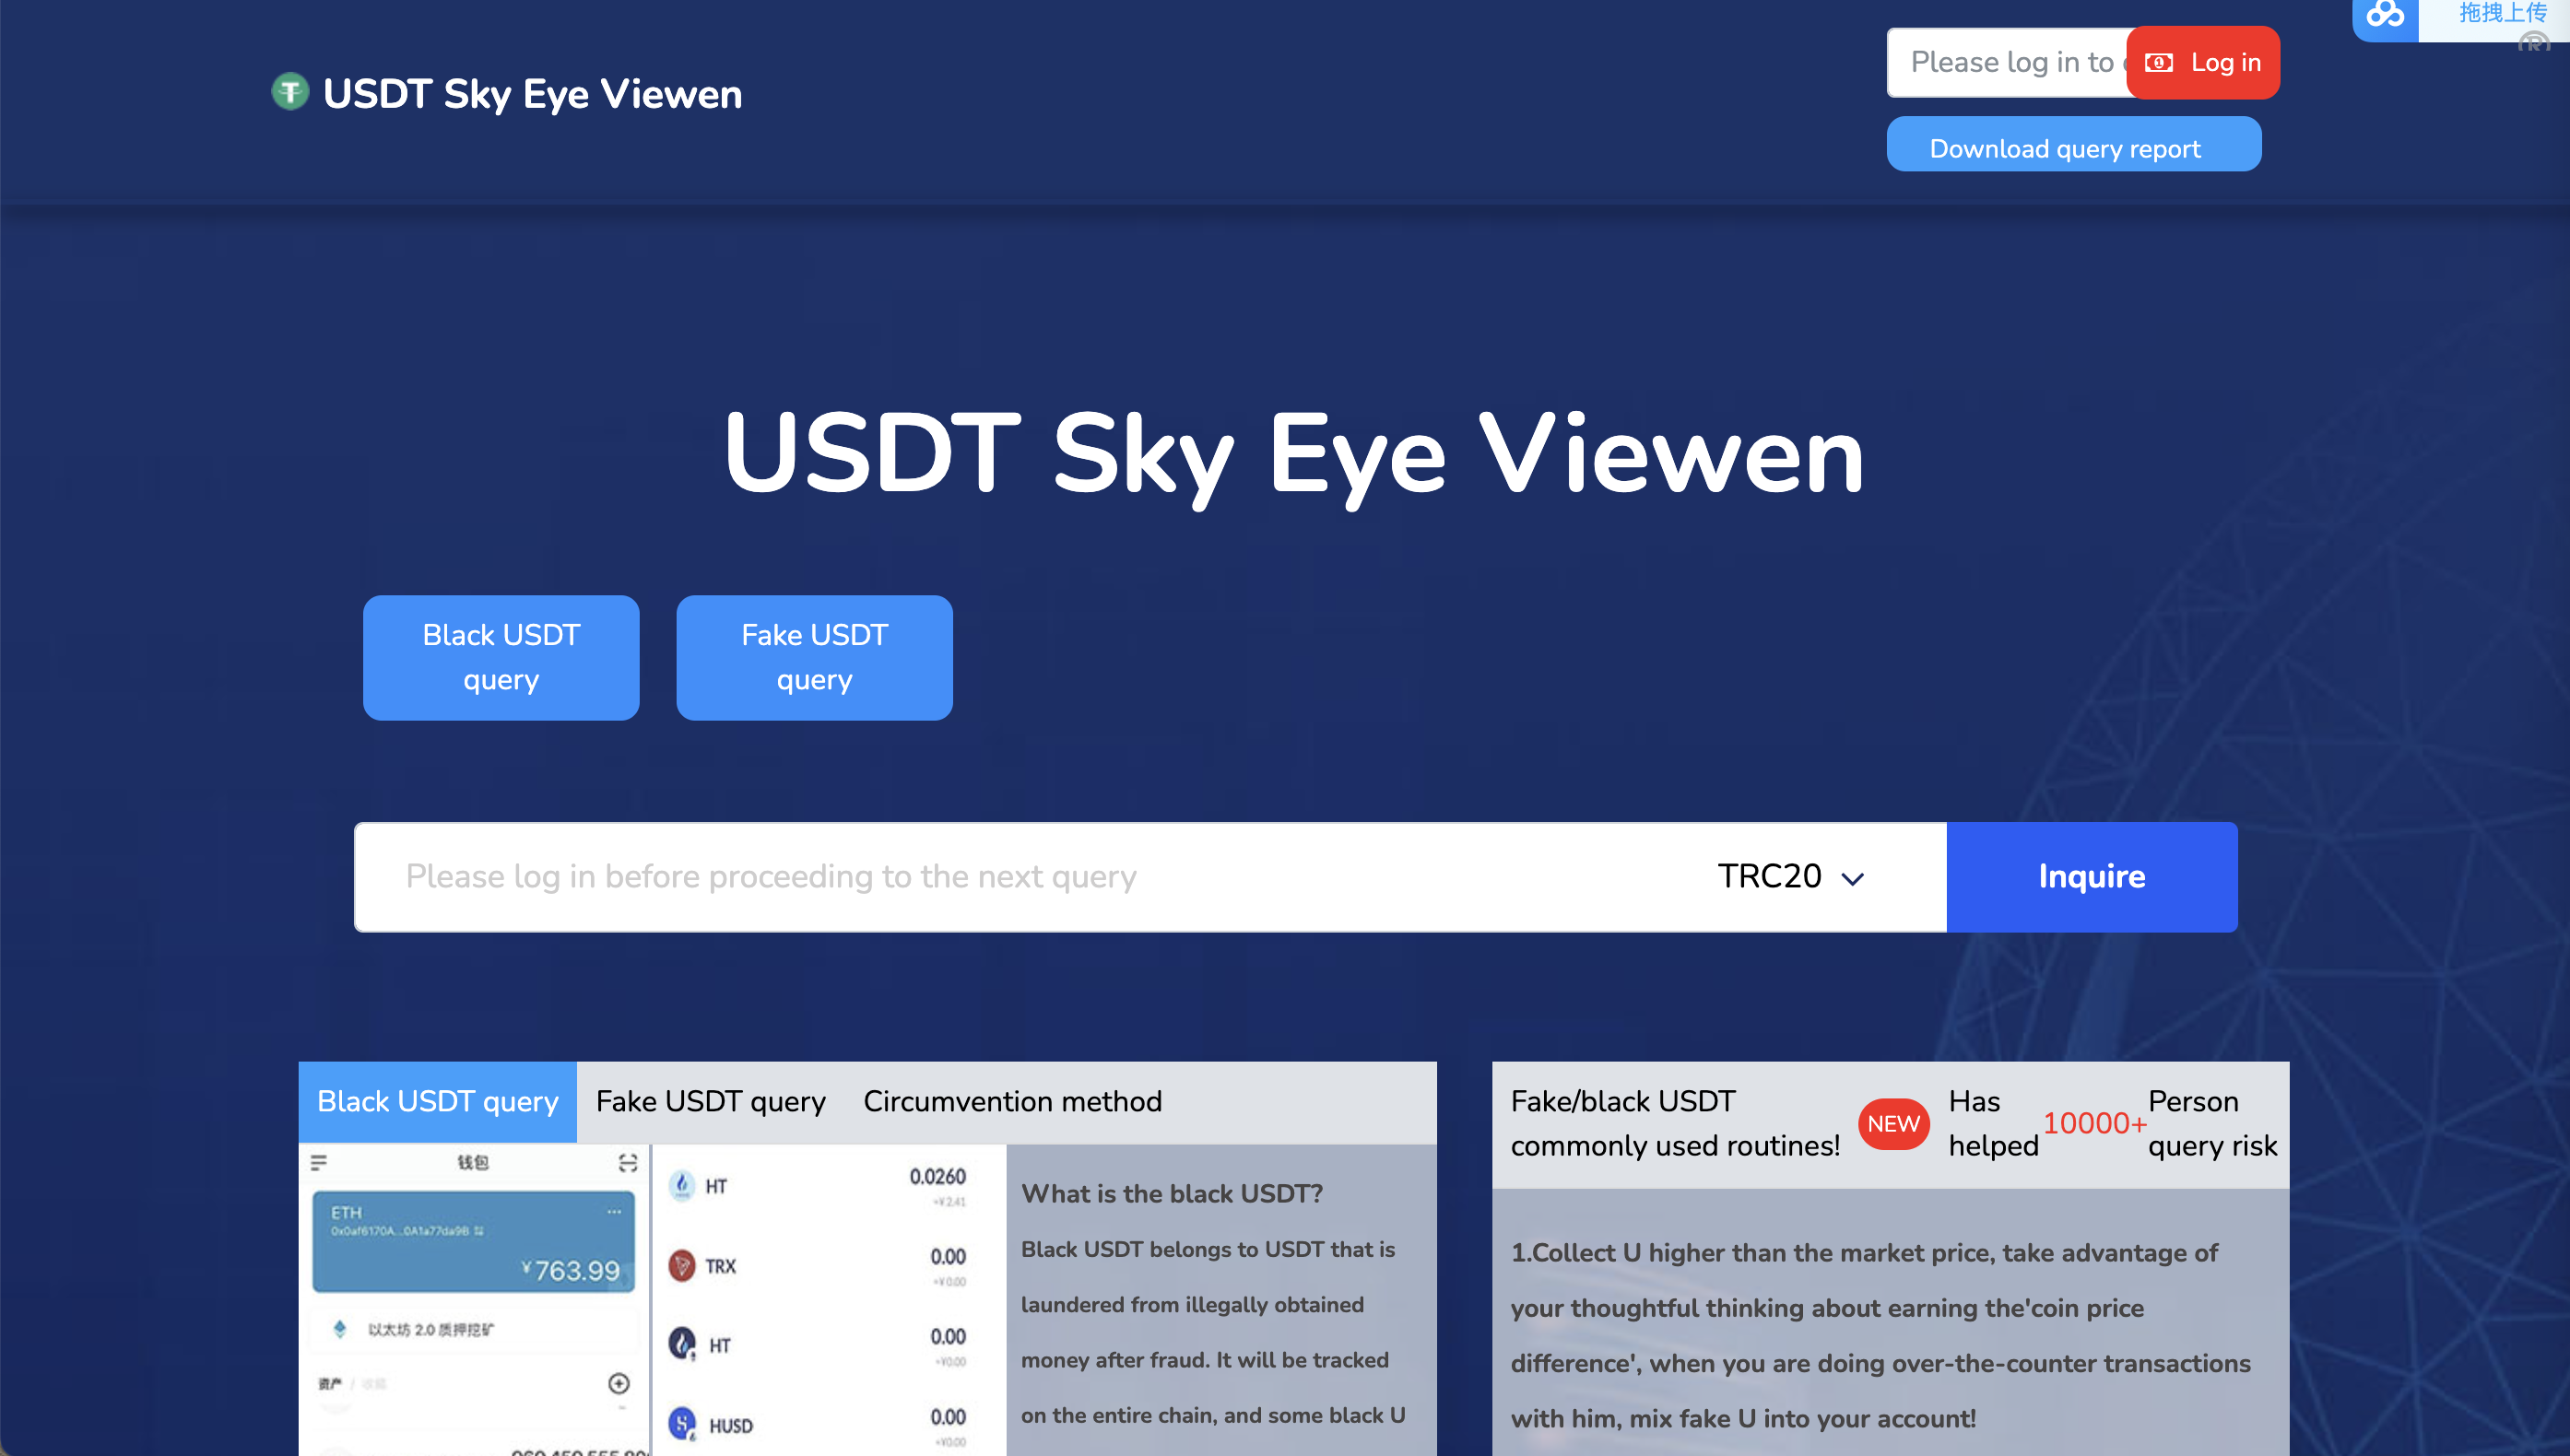Click the large Black USDT query button
The height and width of the screenshot is (1456, 2570).
(501, 657)
